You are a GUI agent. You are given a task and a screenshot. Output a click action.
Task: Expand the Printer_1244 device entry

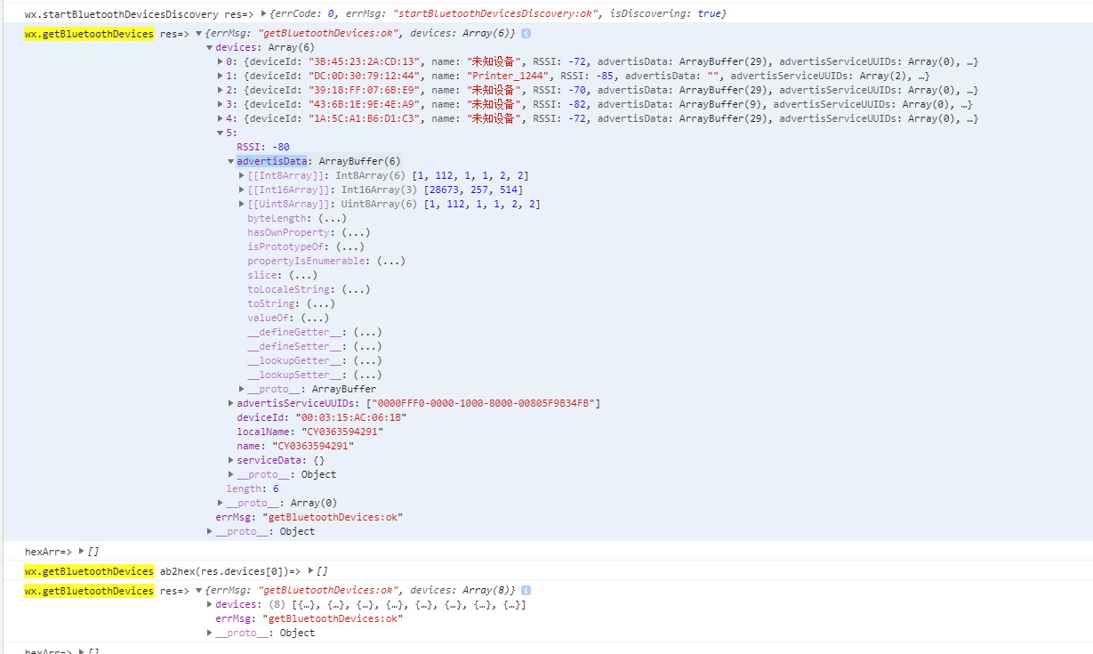click(x=221, y=76)
